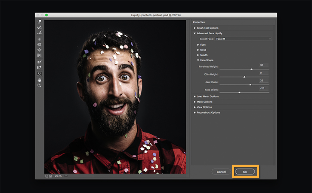The height and width of the screenshot is (193, 312).
Task: Click OK to apply Liquify
Action: 245,172
